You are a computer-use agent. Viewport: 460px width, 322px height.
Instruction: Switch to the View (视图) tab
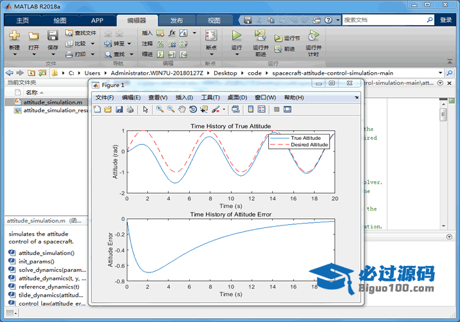tap(214, 20)
